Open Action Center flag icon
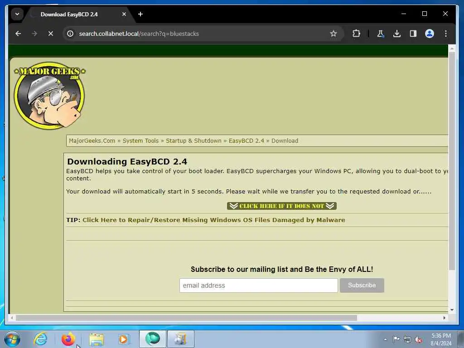 (396, 339)
